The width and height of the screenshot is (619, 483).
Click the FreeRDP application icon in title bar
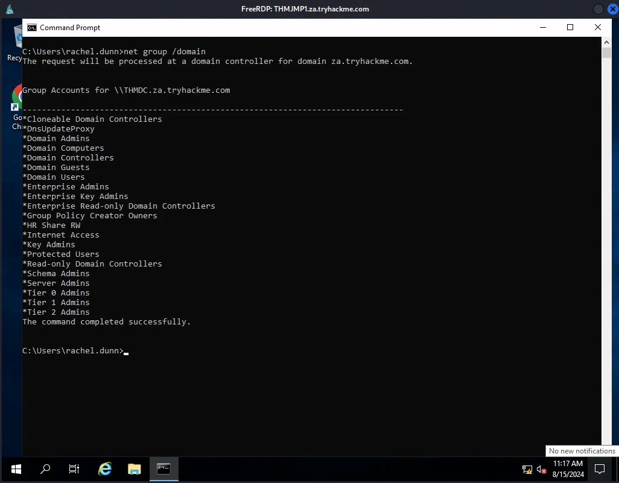(10, 9)
